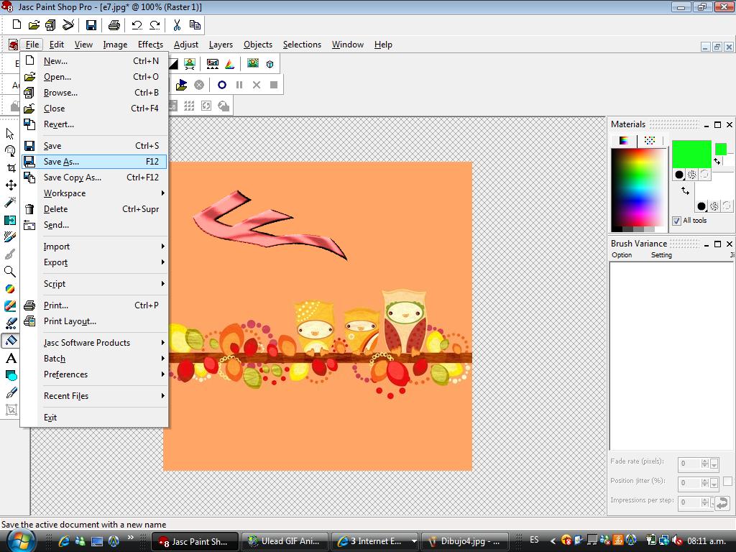Screen dimensions: 736x552
Task: Expand the Preferences submenu
Action: coord(94,374)
